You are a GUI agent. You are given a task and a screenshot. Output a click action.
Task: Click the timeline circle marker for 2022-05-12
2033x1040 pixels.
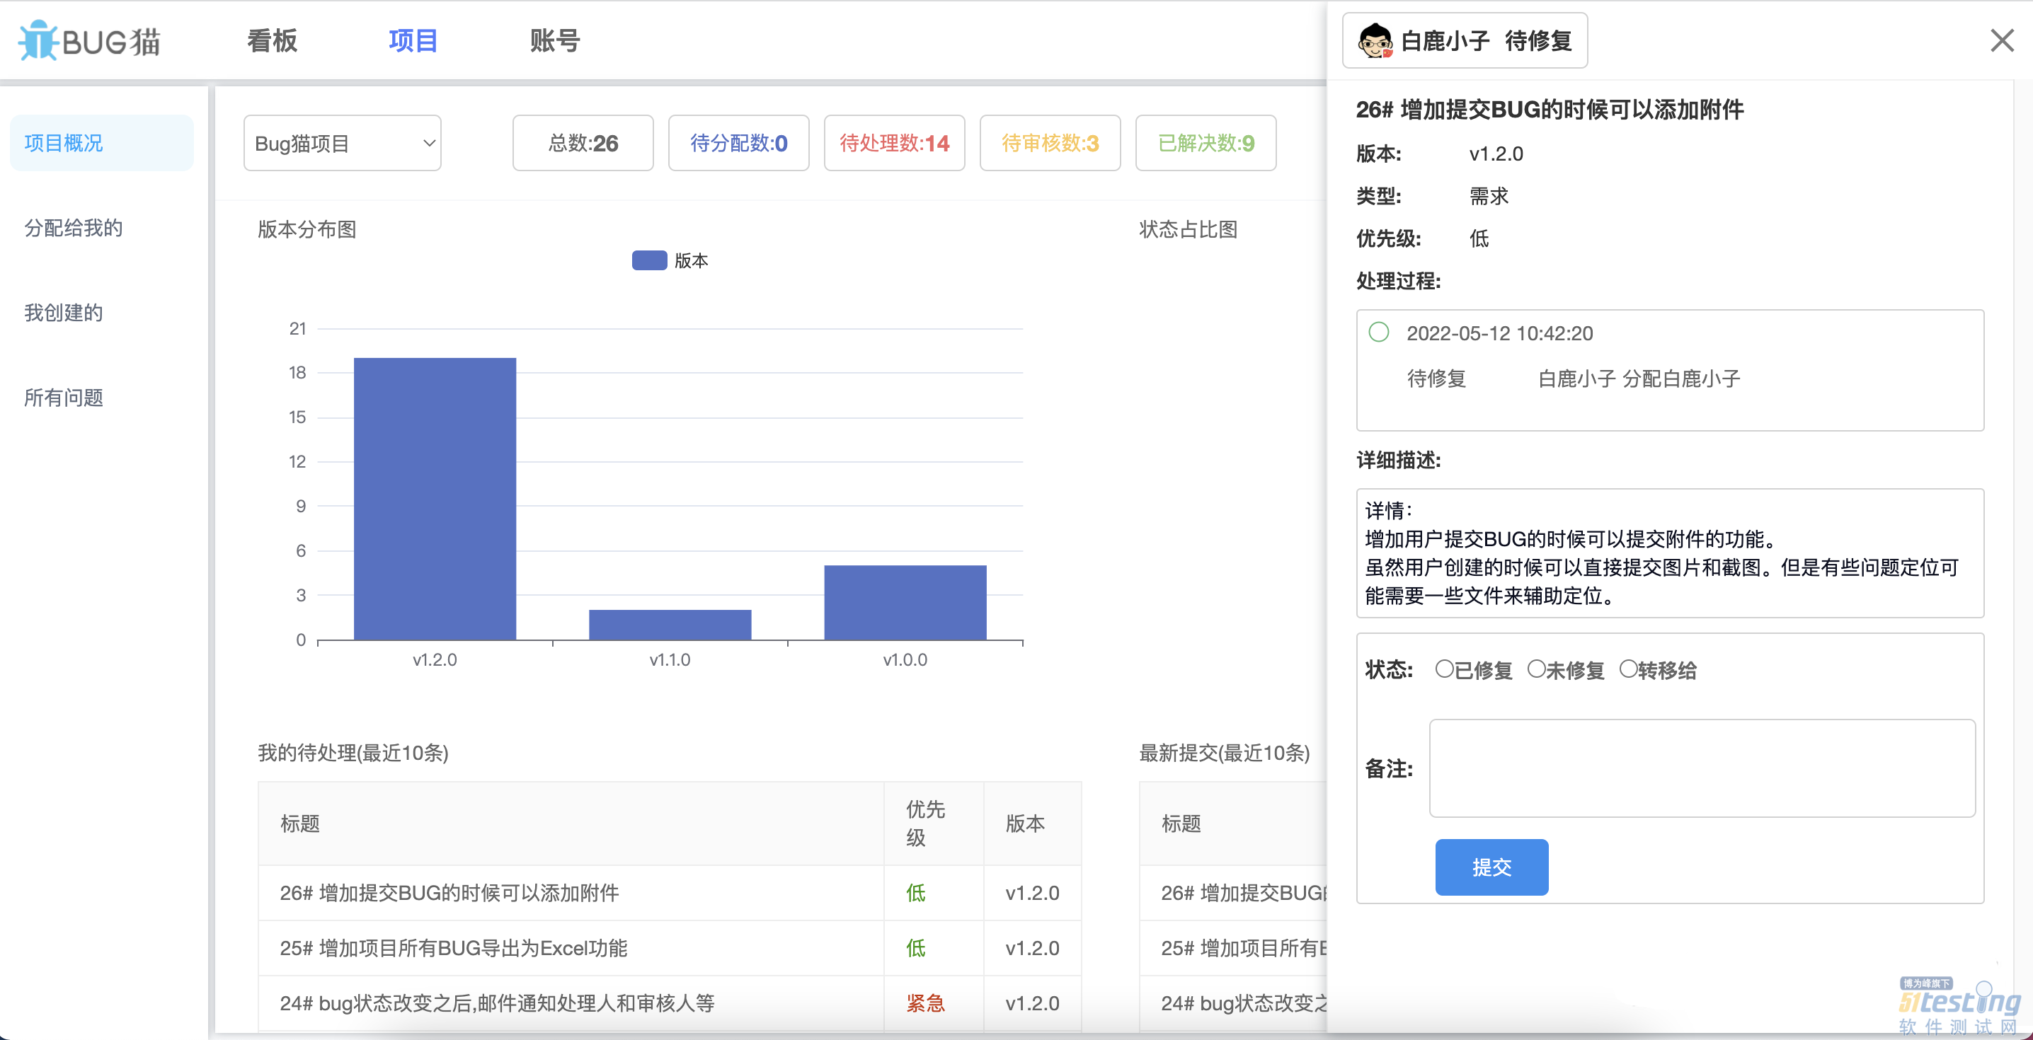(1379, 333)
